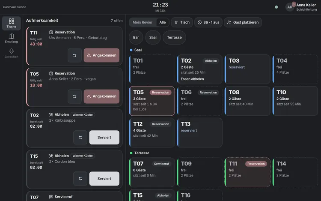Mark T15 Cordon bleu as Serviert
The image size is (321, 201).
click(104, 179)
